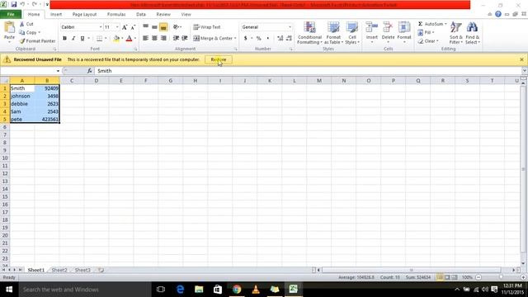This screenshot has height=297, width=528.
Task: Toggle Bold formatting
Action: [x=64, y=39]
